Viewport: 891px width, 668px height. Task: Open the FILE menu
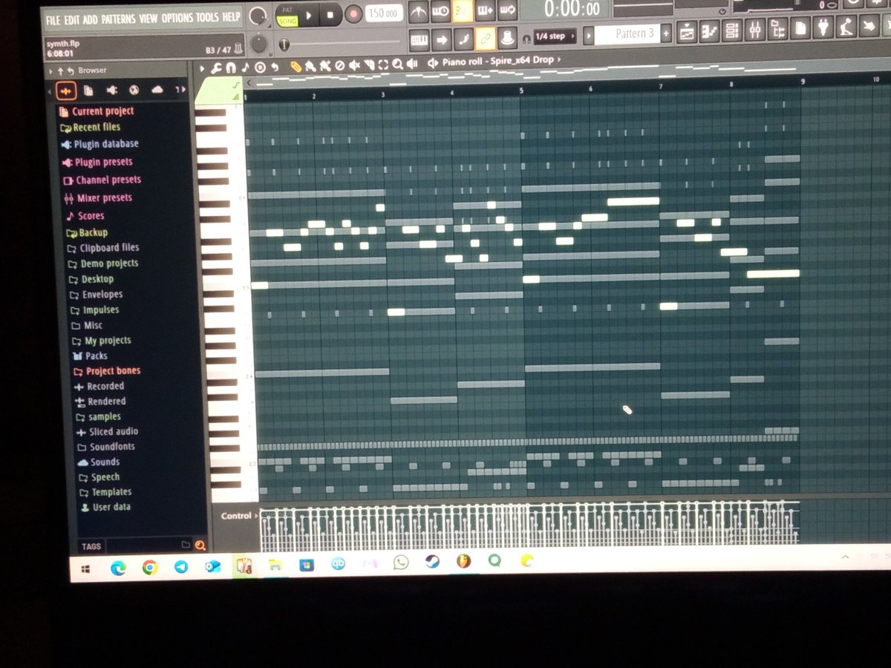(53, 19)
